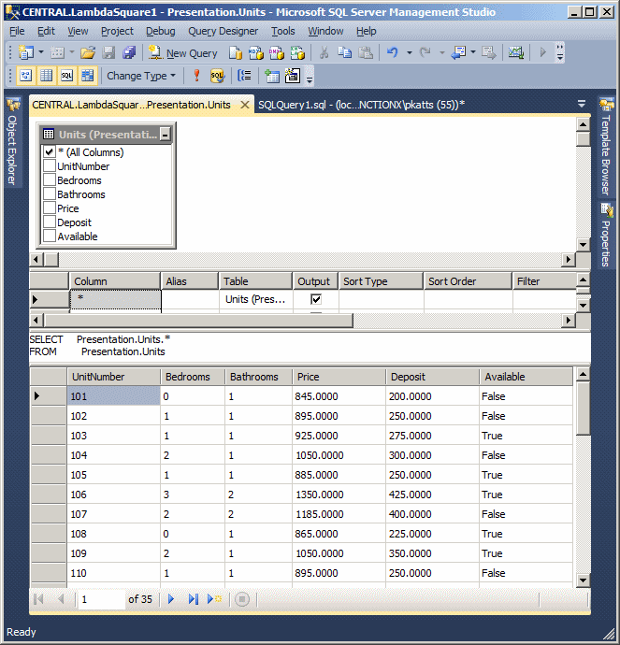620x645 pixels.
Task: Open the File menu
Action: pyautogui.click(x=17, y=31)
